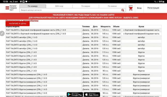Image resolution: width=167 pixels, height=97 pixels.
Task: Select the bortovaya platforma row with 145 л.с.
Action: pos(83,34)
